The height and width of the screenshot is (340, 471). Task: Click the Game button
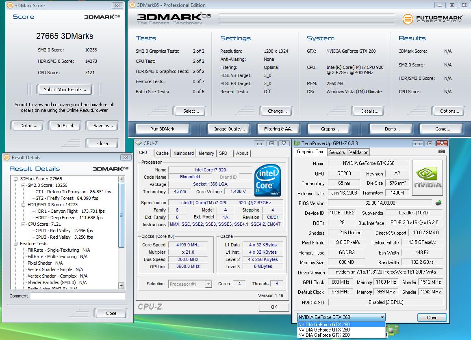(x=443, y=129)
